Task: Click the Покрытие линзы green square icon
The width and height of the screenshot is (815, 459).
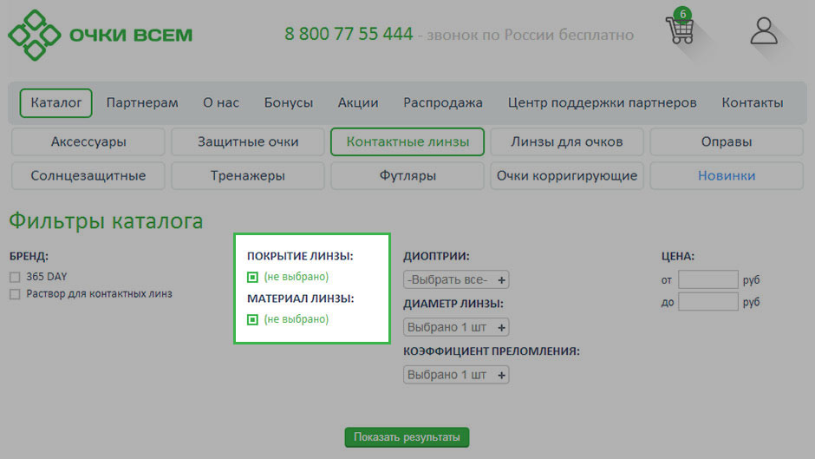Action: tap(252, 277)
